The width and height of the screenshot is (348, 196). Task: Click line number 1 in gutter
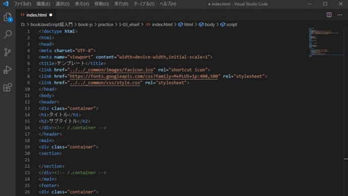(x=28, y=31)
